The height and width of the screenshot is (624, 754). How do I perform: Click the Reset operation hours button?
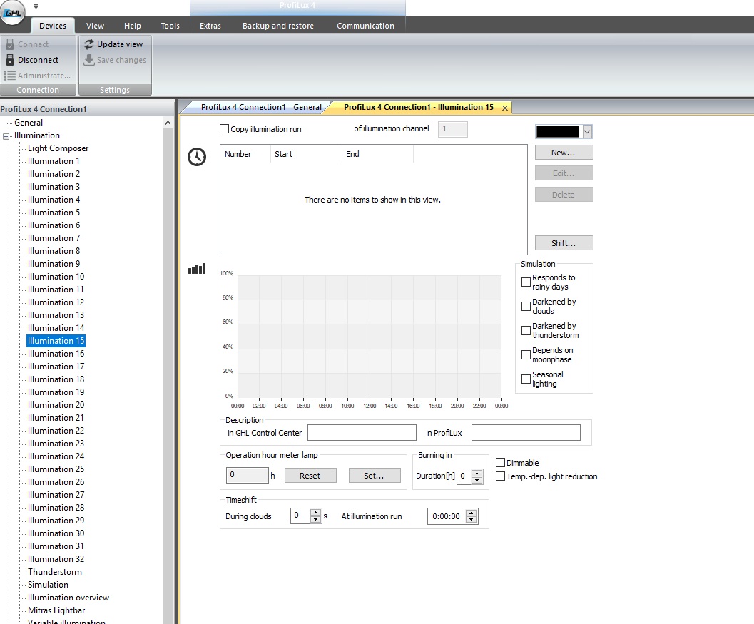coord(310,476)
